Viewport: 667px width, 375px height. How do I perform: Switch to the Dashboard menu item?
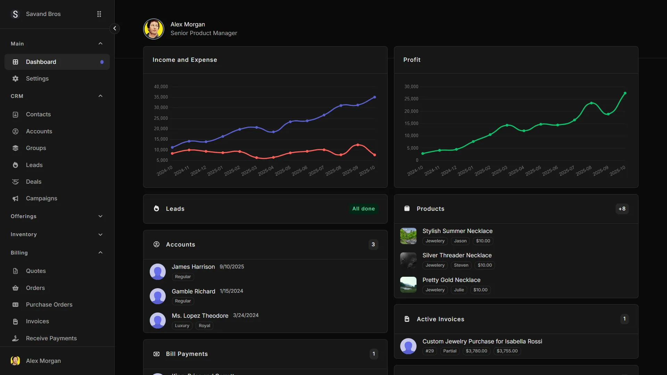coord(41,62)
